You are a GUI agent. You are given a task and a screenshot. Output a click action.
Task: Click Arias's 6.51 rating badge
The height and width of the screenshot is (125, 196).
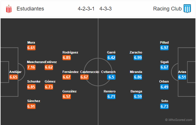pos(182,77)
